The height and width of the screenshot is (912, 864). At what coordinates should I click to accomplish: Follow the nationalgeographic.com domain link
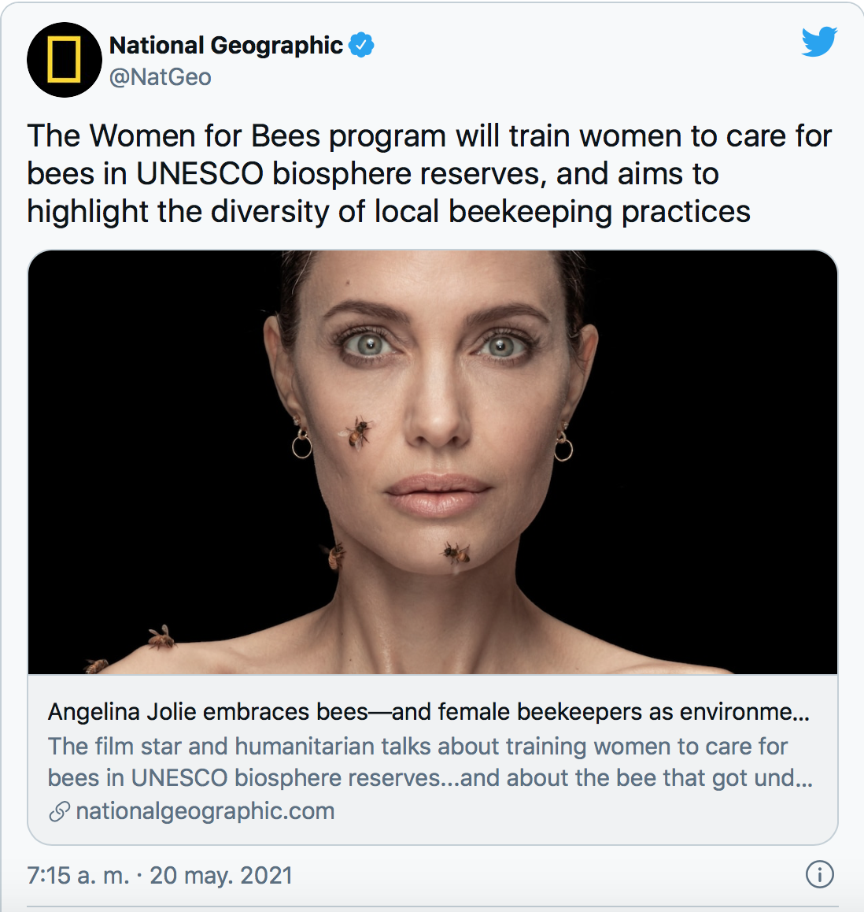tap(205, 811)
